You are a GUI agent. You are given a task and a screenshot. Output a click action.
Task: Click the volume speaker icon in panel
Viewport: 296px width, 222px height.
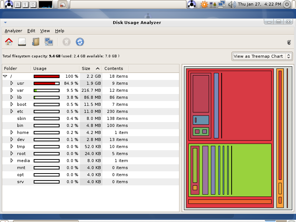[x=232, y=4]
